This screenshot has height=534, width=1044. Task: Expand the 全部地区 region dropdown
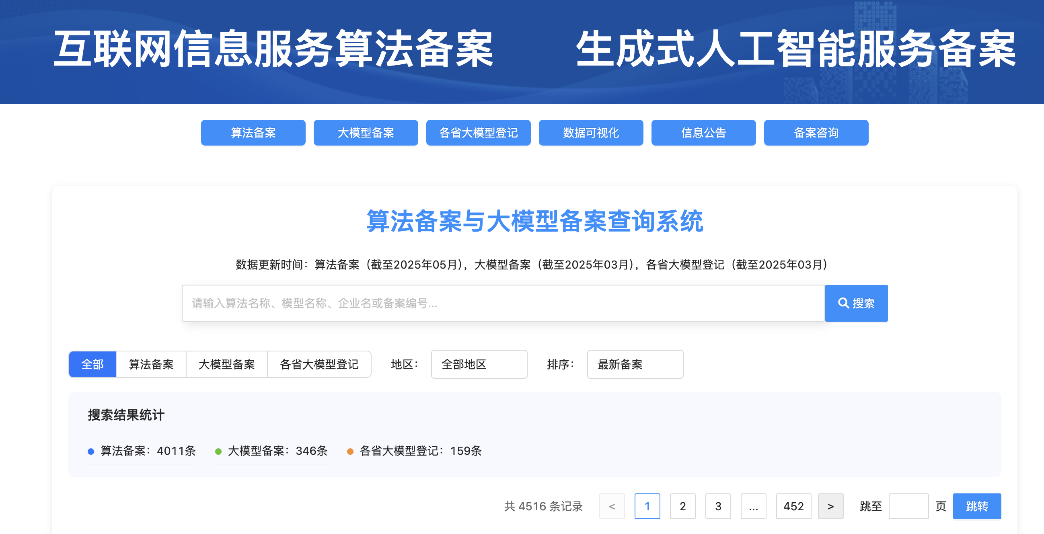pyautogui.click(x=479, y=364)
